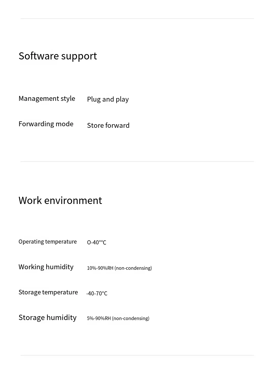
Task: Click the Software support heading
Action: click(58, 56)
